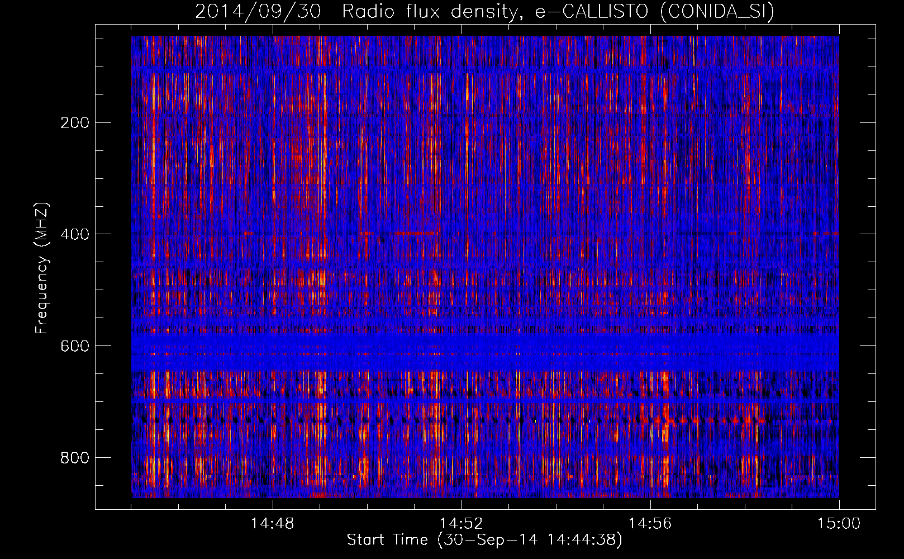Click the 'Start Time' axis label
This screenshot has width=904, height=559.
387,540
